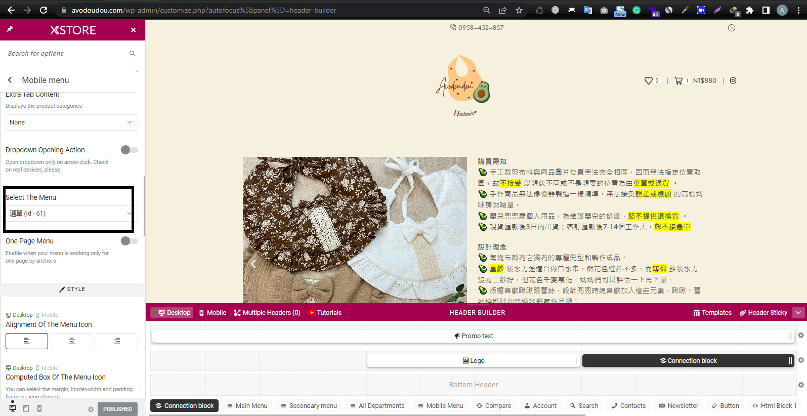Screen dimensions: 807x416
Task: Open the Extra Tab Content dropdown set to None
Action: (x=72, y=122)
